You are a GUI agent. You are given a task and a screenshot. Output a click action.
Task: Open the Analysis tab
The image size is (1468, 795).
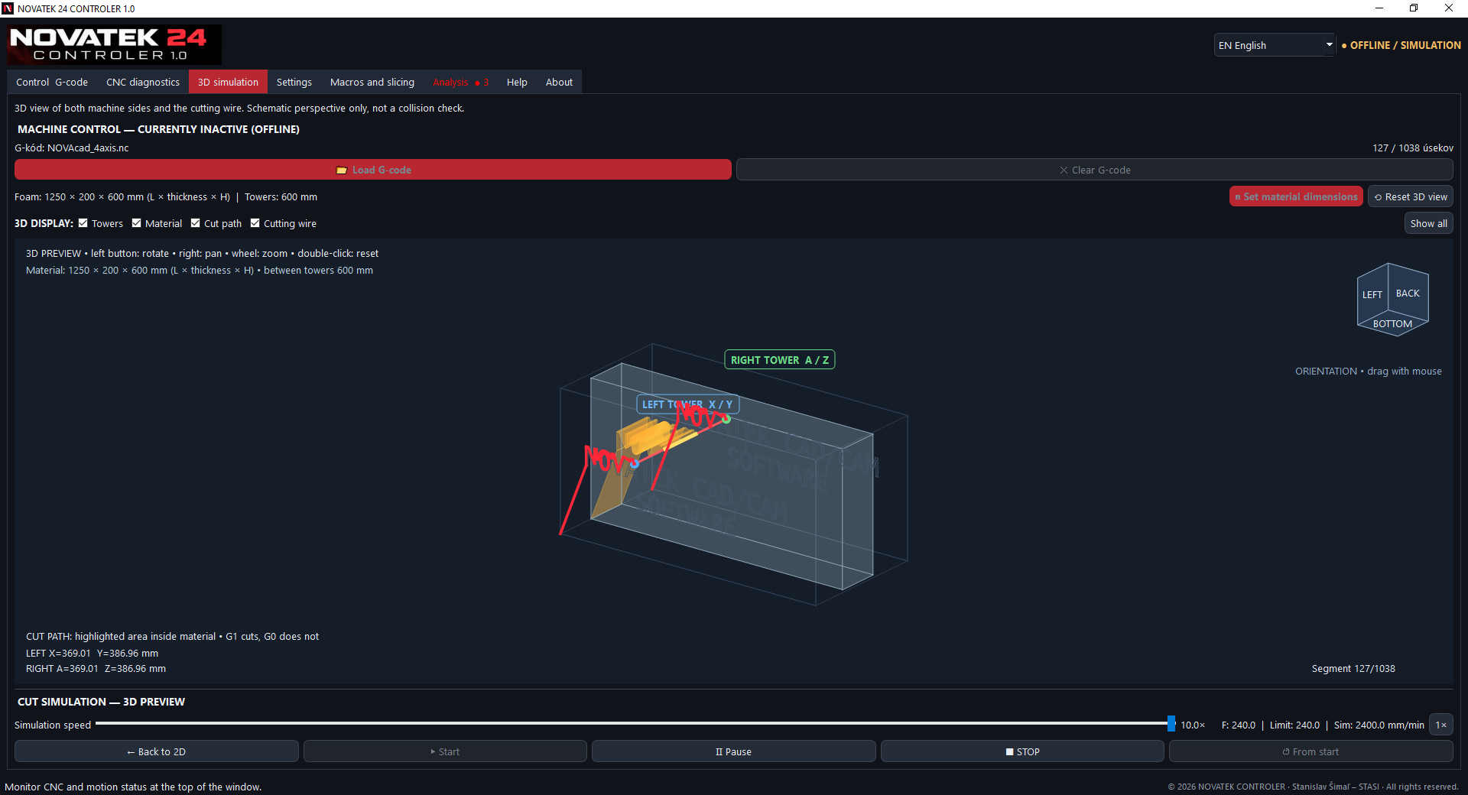click(460, 82)
